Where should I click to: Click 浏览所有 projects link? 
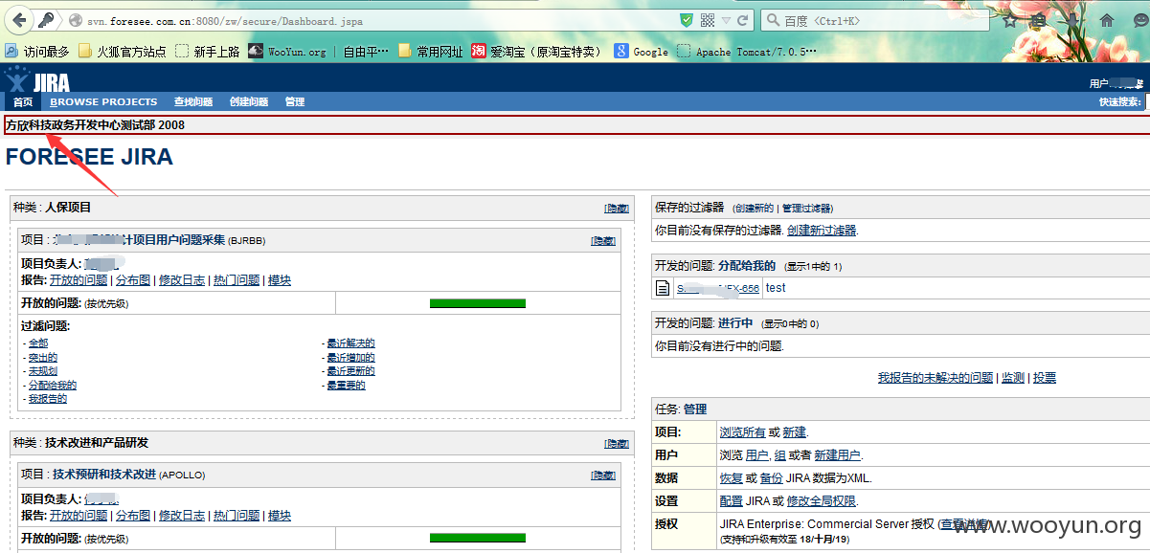(x=742, y=432)
